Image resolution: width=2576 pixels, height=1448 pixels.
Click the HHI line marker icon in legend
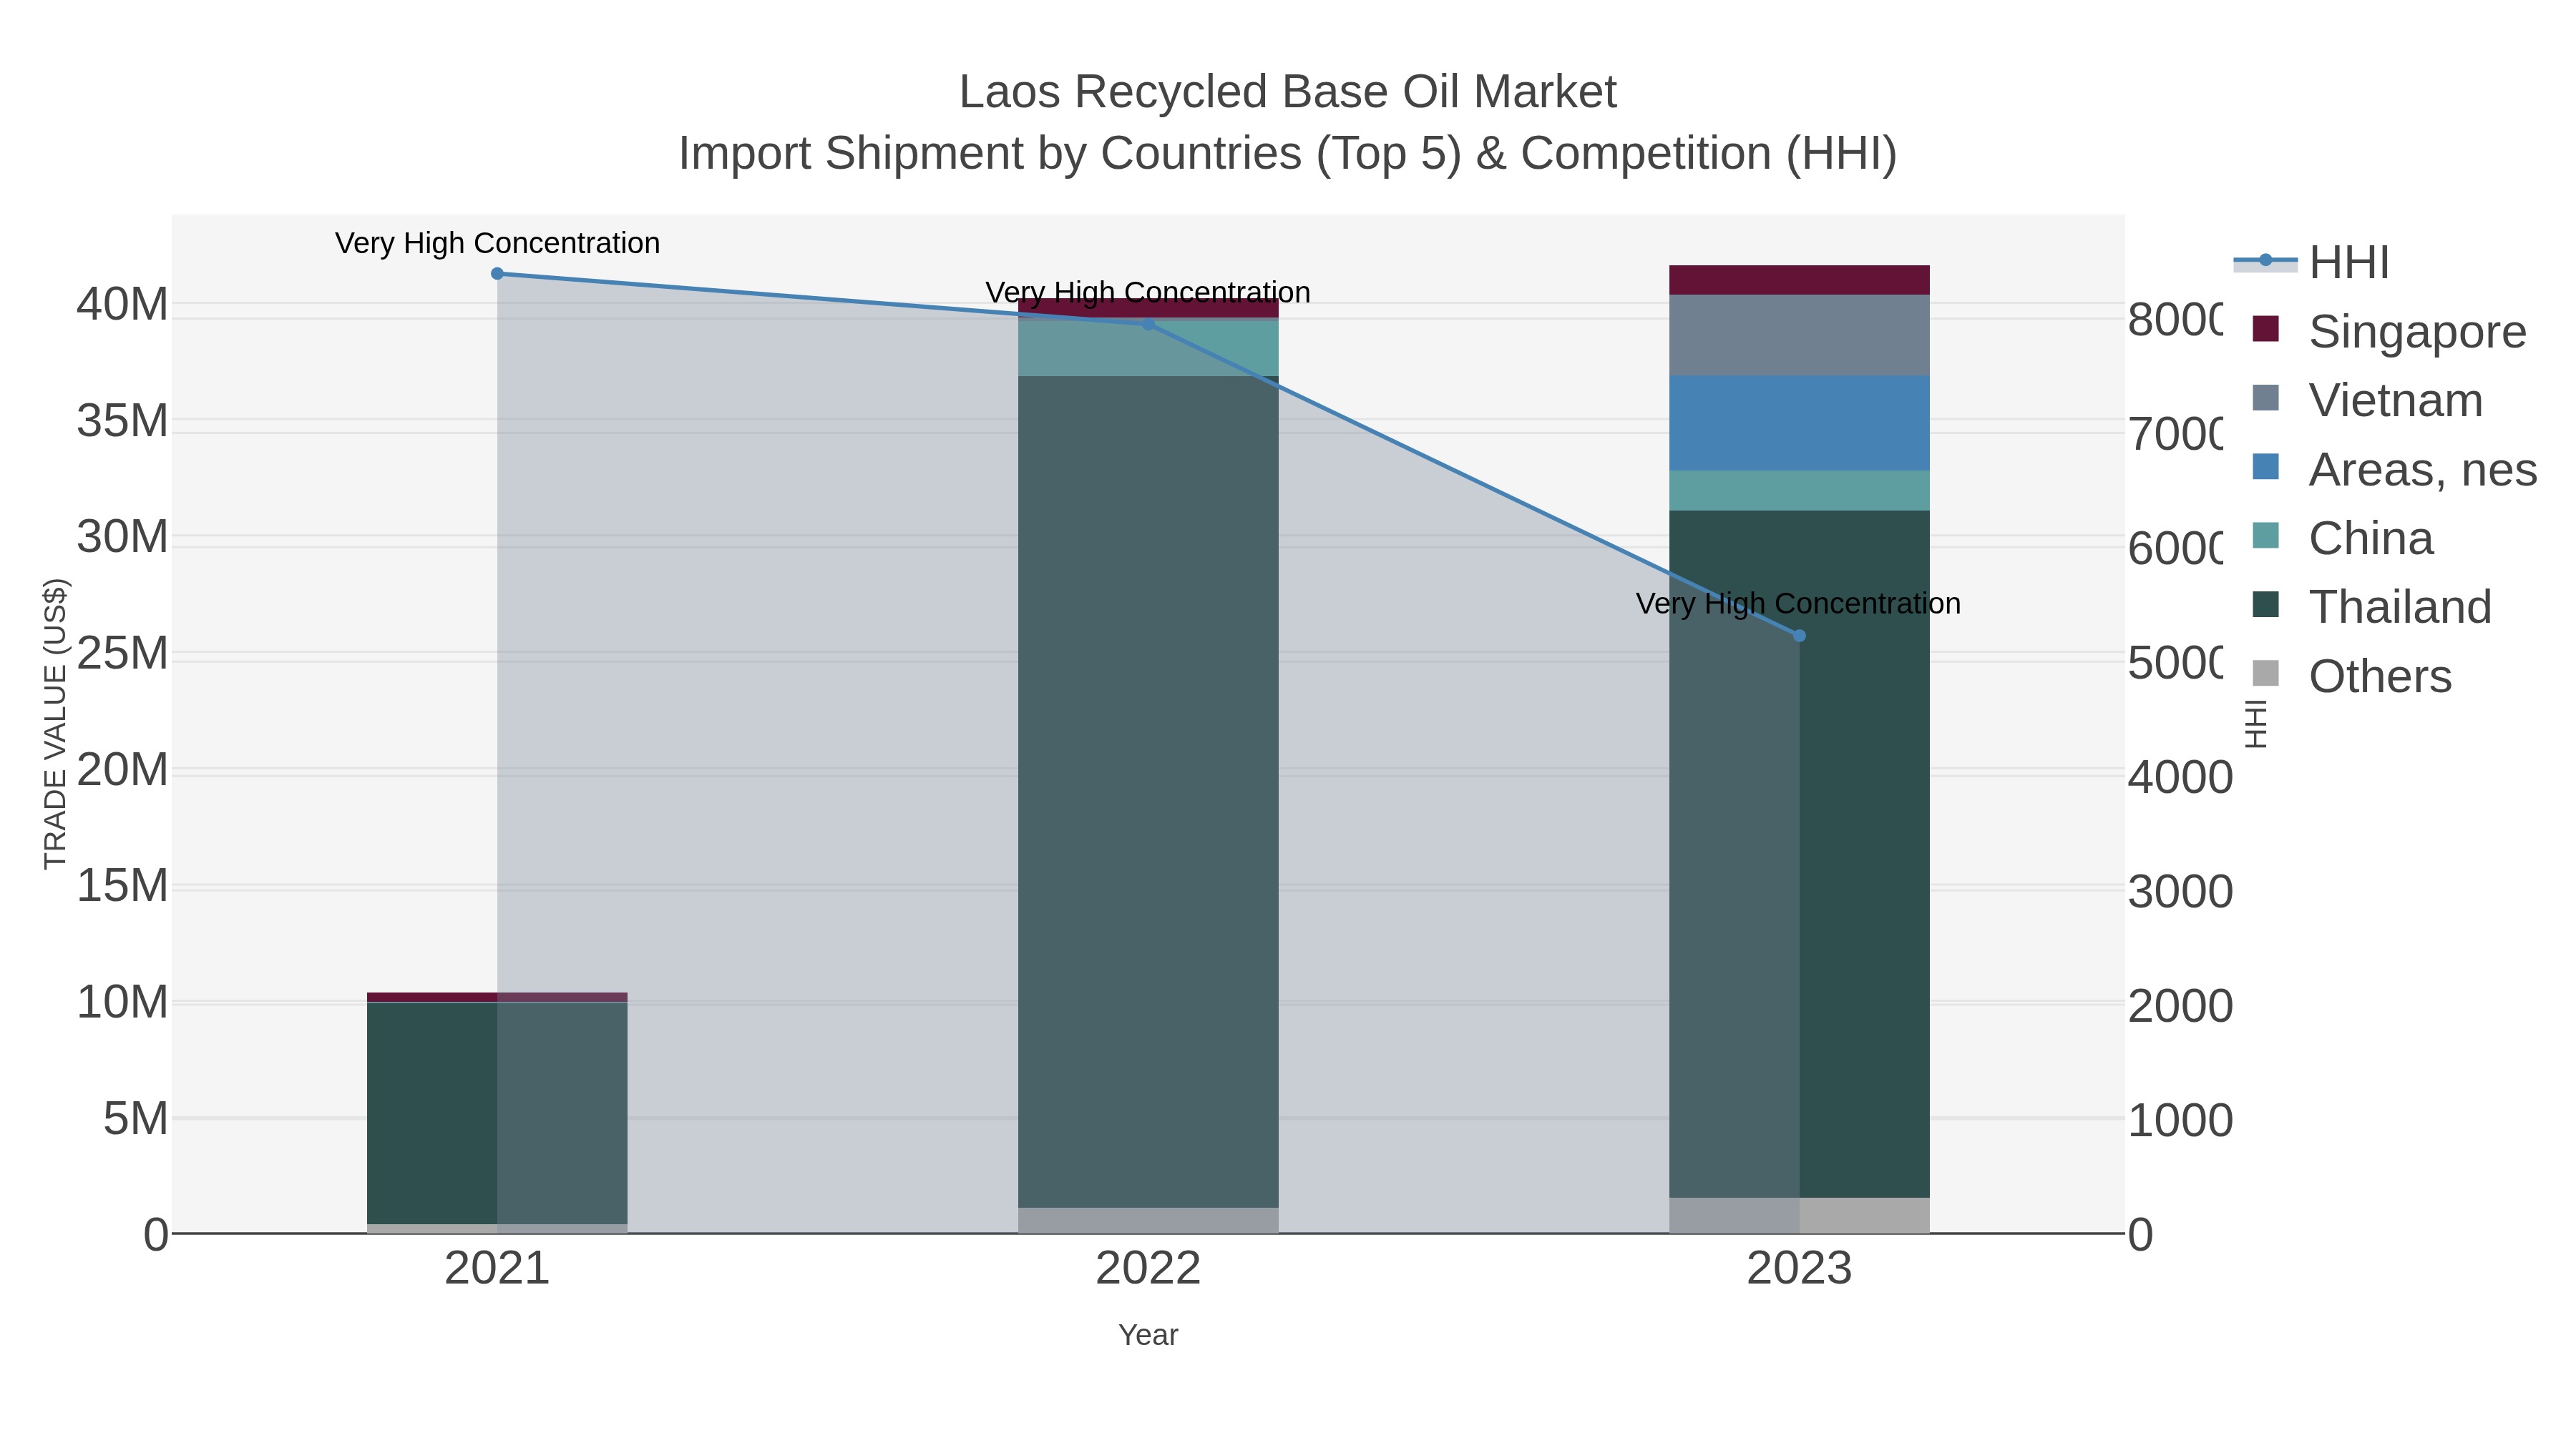click(2265, 261)
